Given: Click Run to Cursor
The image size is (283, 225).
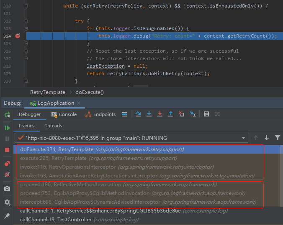Looking at the screenshot, I should pos(193,114).
